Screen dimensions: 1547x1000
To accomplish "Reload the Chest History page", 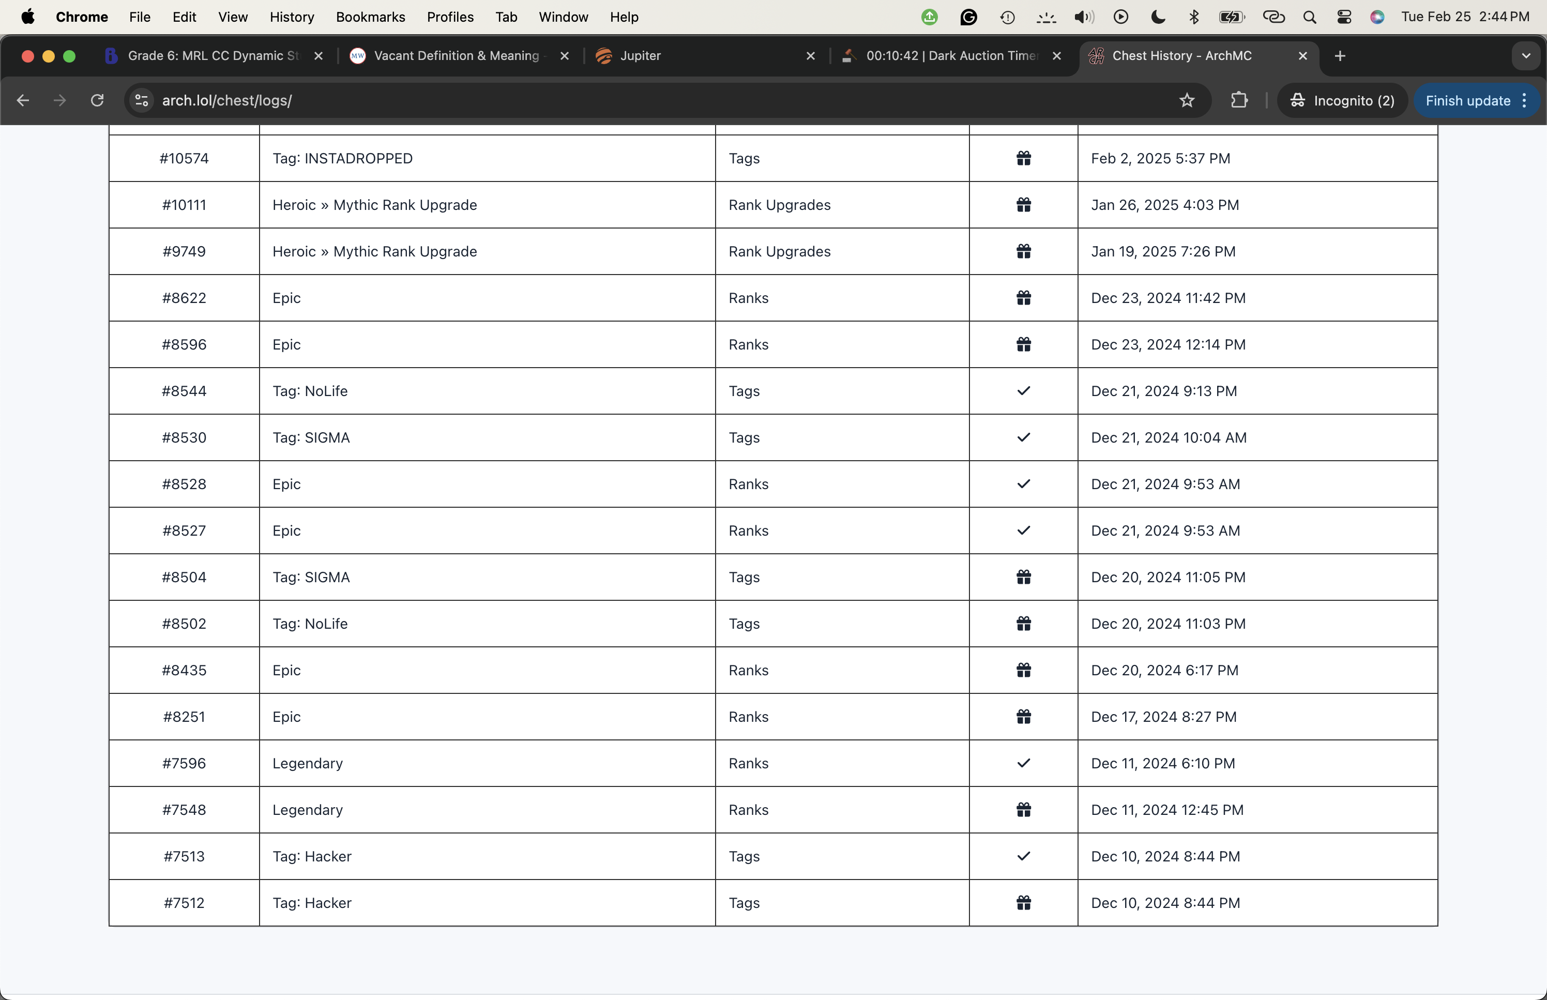I will point(97,101).
